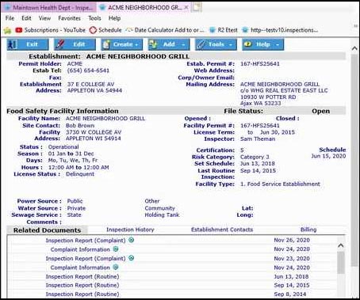Close the ACME NEIGHBORHOOD browser tab
This screenshot has height=300, width=360.
click(x=186, y=8)
